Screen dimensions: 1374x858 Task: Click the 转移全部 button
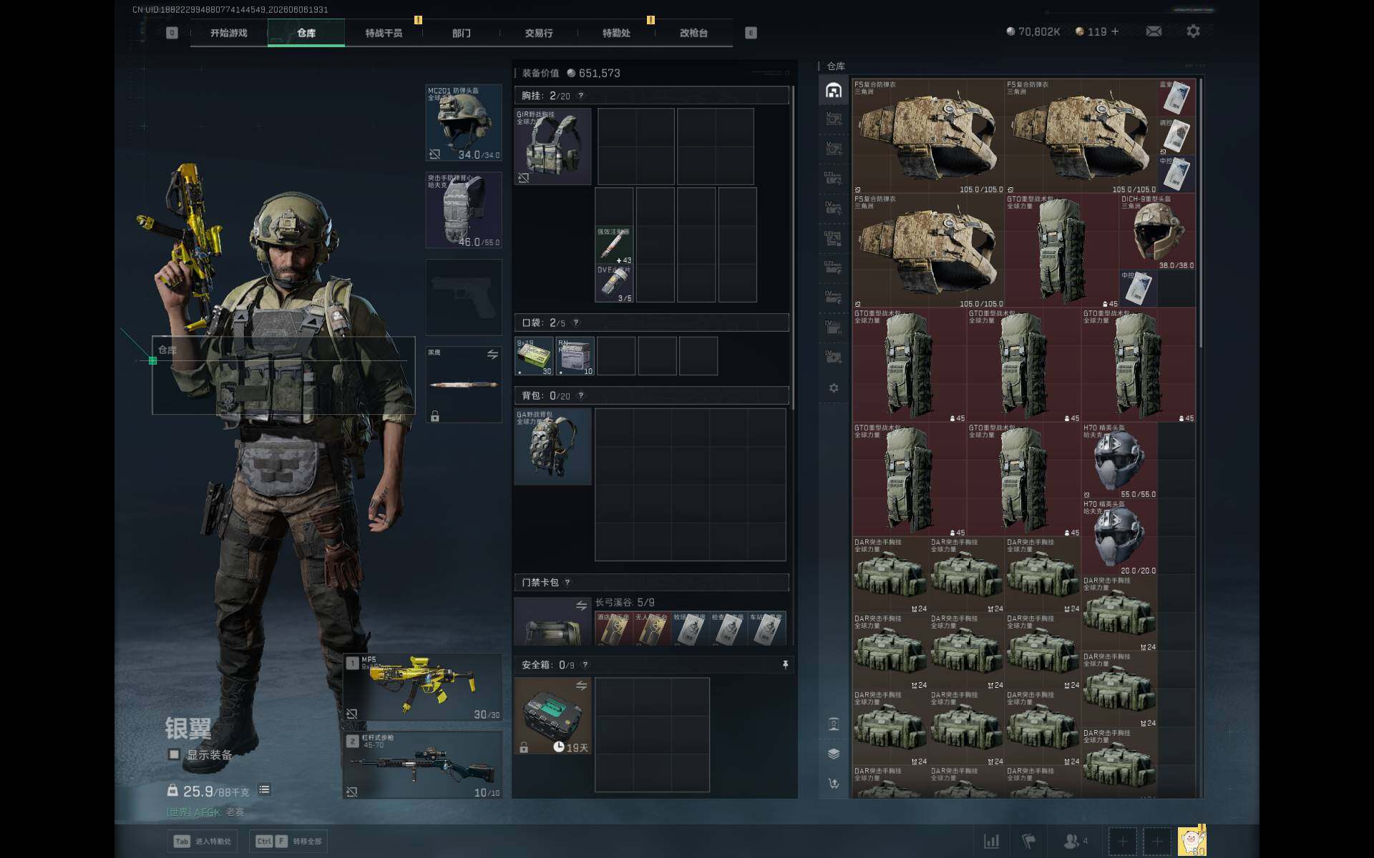288,842
